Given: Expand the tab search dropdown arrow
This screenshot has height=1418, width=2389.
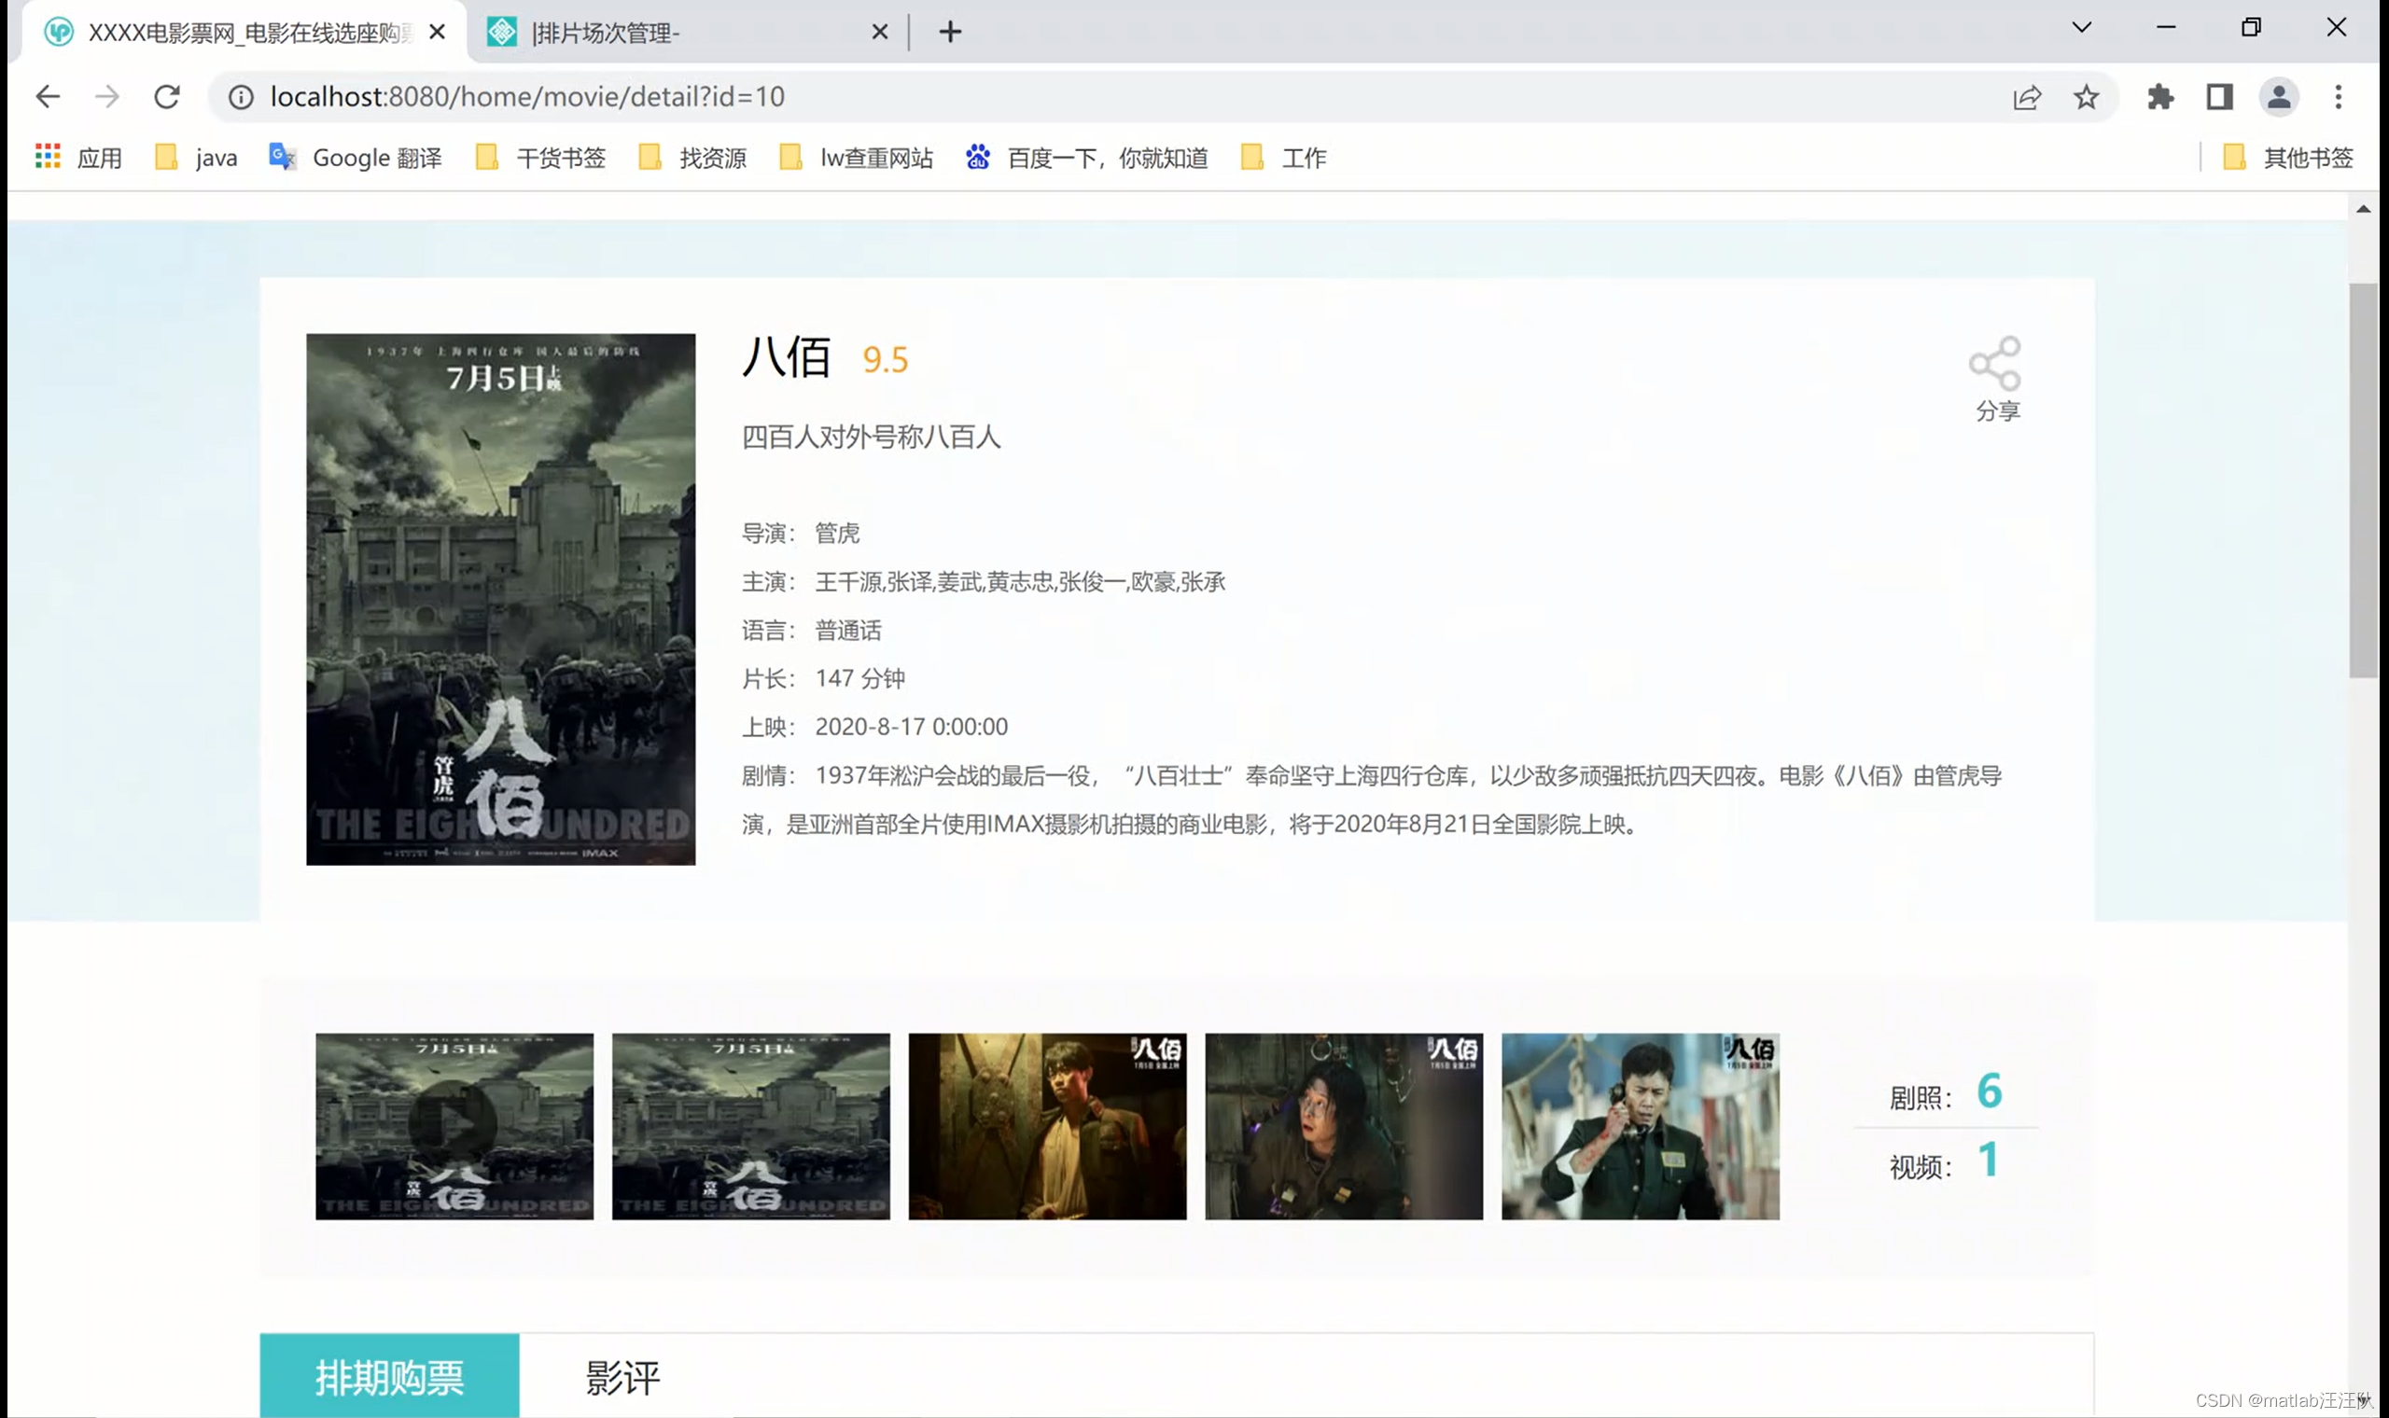Looking at the screenshot, I should 2081,27.
